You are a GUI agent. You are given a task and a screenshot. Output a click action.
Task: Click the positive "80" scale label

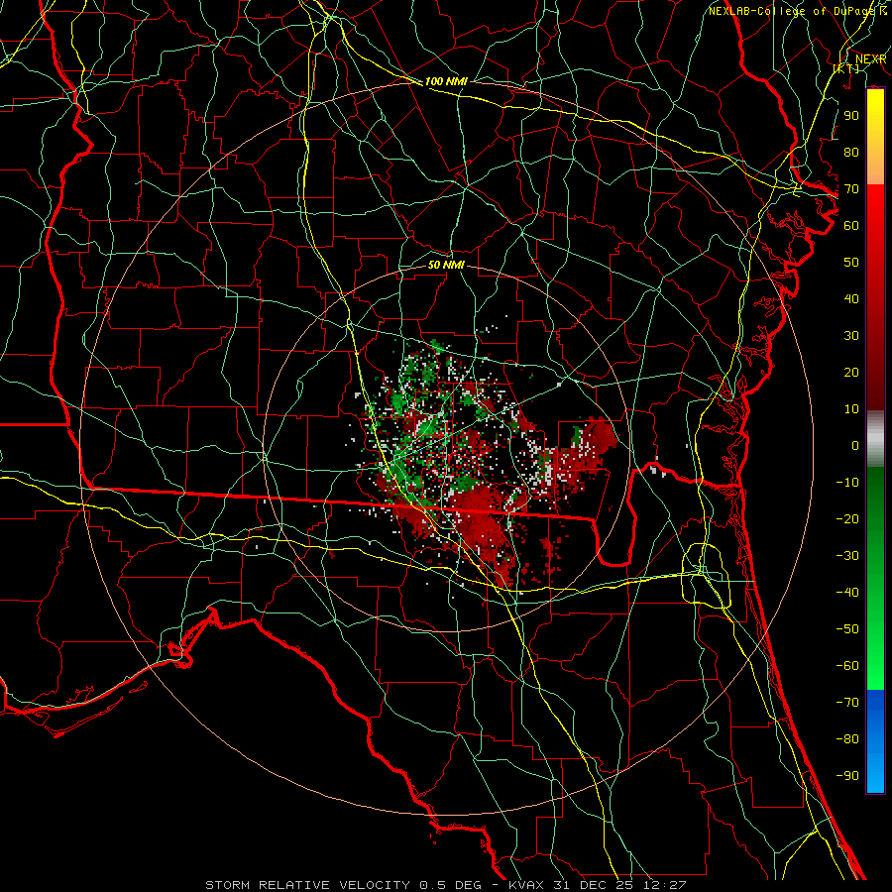click(x=851, y=152)
